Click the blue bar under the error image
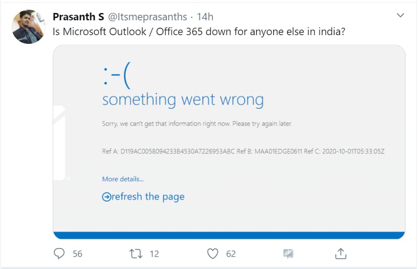Screen dimensions: 419x269 tap(229, 236)
